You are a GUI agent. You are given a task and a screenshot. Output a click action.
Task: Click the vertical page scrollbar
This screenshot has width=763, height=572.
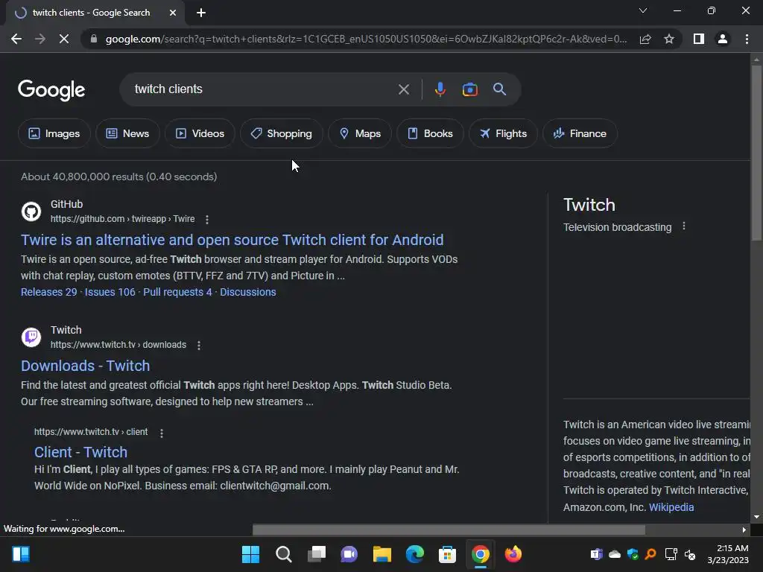(756, 153)
